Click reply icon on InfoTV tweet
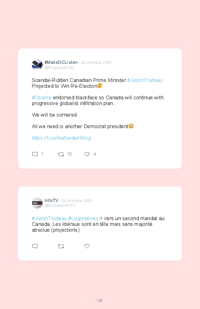The image size is (200, 309). coord(35,246)
